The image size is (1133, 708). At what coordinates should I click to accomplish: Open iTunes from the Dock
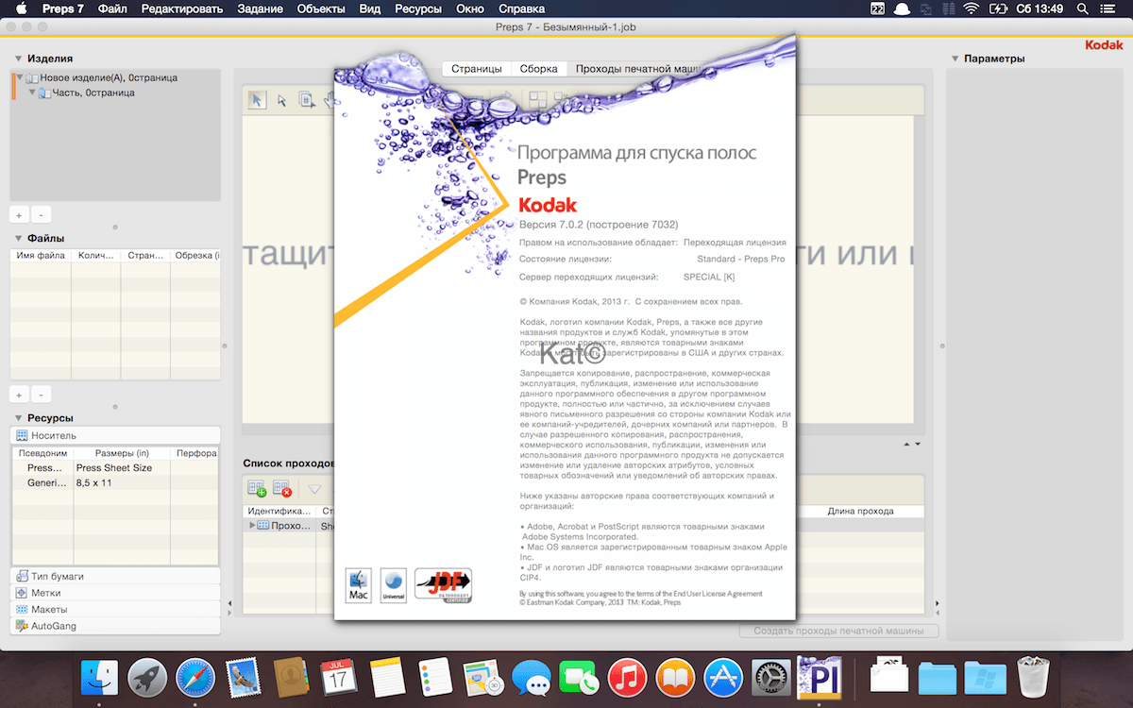click(628, 677)
